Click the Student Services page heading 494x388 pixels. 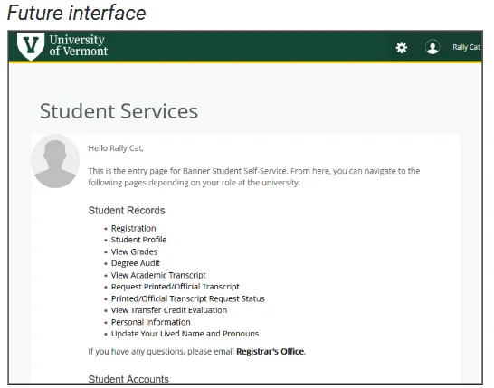[x=119, y=111]
